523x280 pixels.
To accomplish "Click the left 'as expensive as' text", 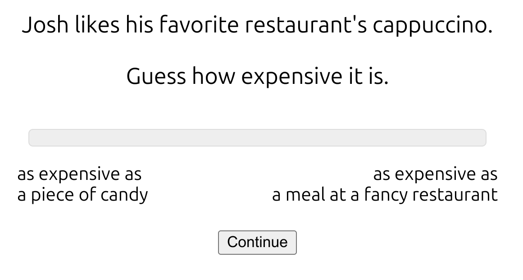I will pos(79,174).
